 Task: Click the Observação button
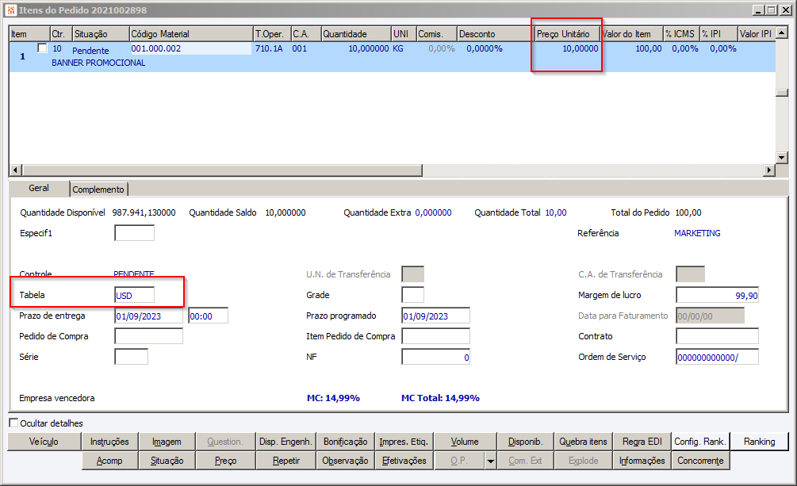tap(345, 461)
